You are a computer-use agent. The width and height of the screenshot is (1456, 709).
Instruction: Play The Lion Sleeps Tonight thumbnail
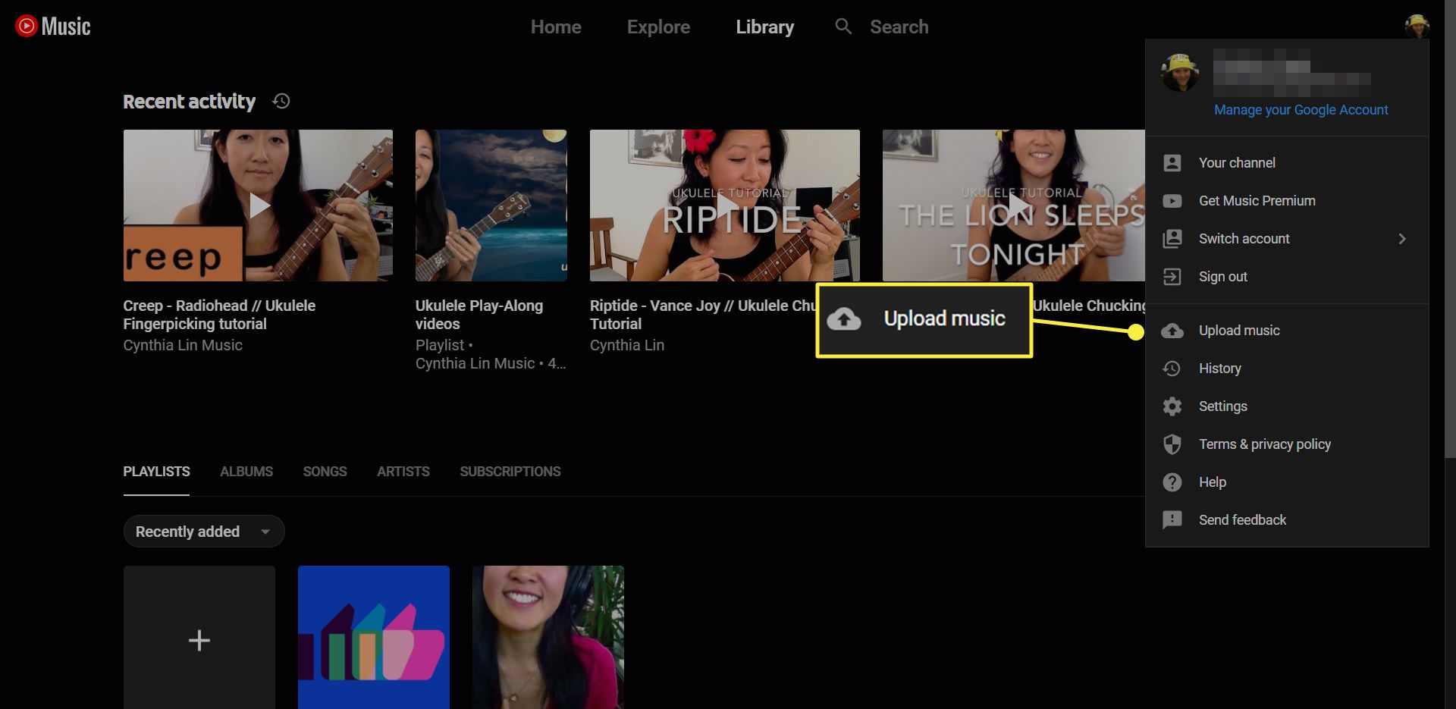[1014, 205]
